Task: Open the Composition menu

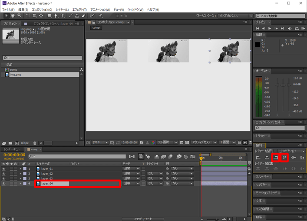Action: pyautogui.click(x=42, y=10)
